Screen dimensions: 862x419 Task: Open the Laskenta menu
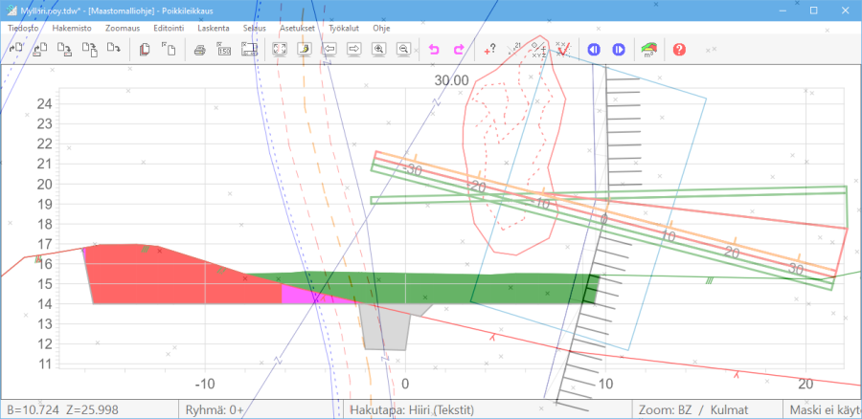click(213, 29)
